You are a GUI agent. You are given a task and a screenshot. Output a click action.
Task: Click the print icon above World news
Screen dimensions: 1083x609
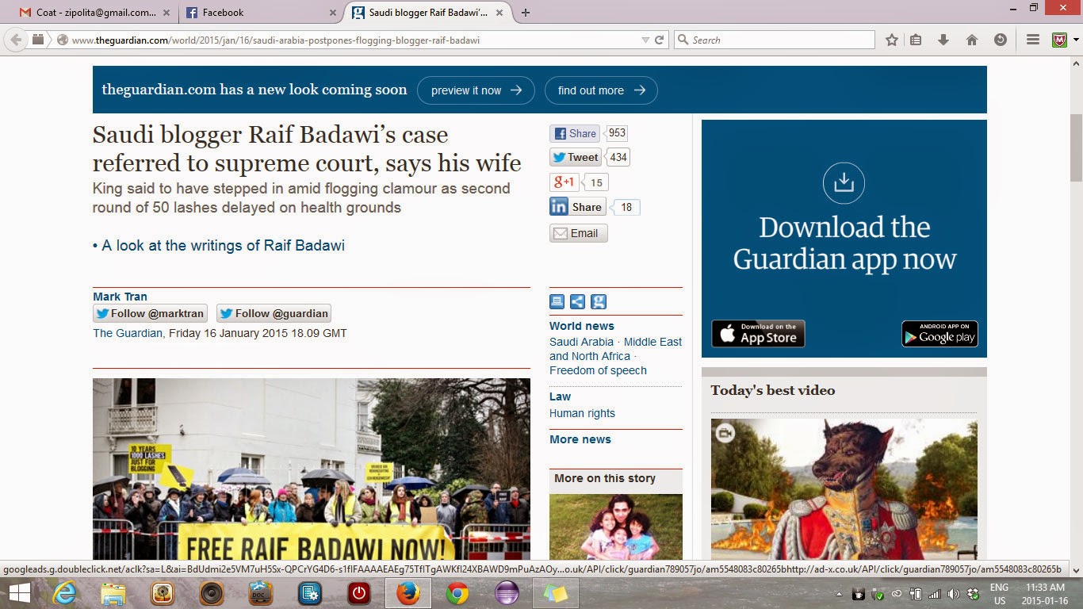pyautogui.click(x=557, y=301)
